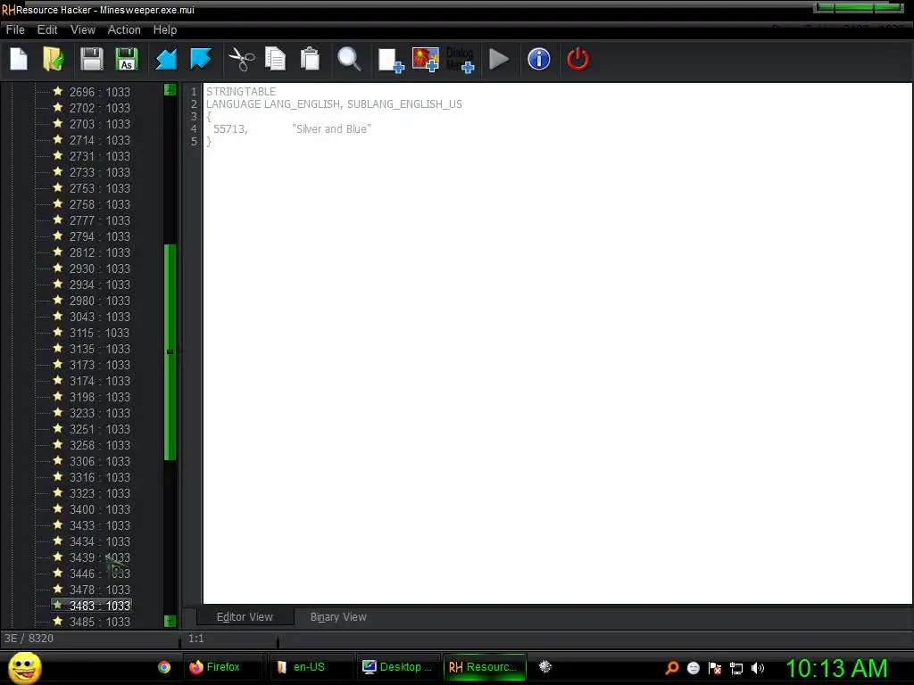The image size is (914, 685).
Task: Click the blue left-down arrow bookmark icon
Action: click(x=165, y=60)
